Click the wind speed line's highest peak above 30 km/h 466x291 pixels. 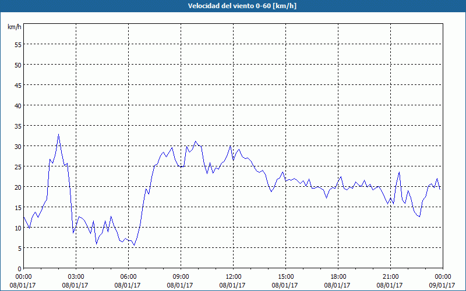[x=59, y=134]
